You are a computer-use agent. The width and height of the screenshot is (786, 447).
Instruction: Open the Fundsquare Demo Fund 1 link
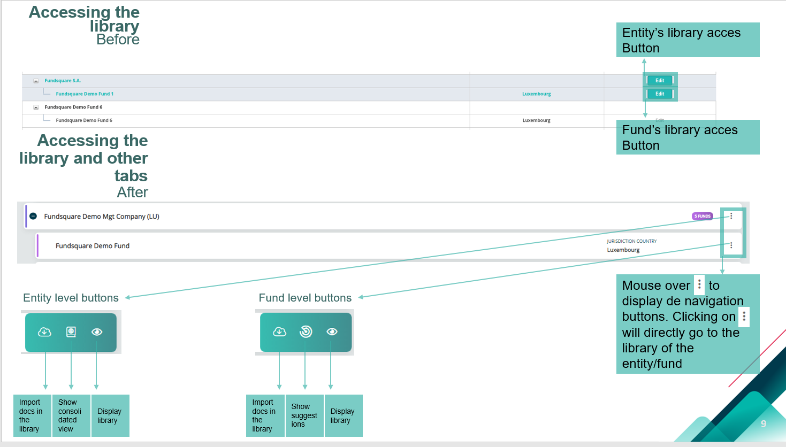(x=85, y=94)
